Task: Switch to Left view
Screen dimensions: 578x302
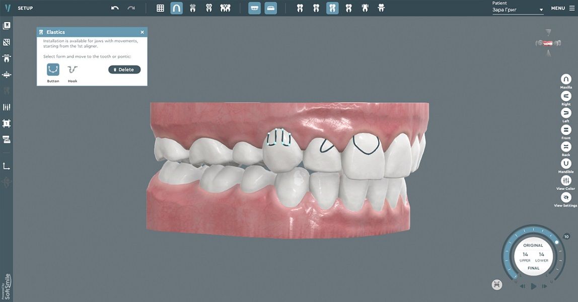Action: pyautogui.click(x=566, y=113)
